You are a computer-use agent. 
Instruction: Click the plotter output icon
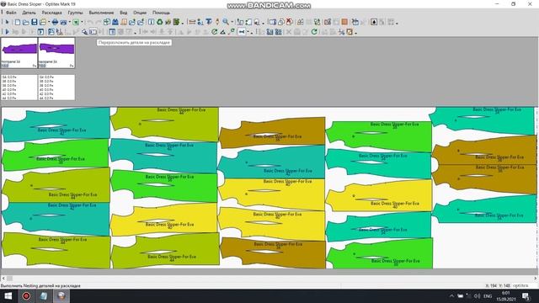point(64,23)
